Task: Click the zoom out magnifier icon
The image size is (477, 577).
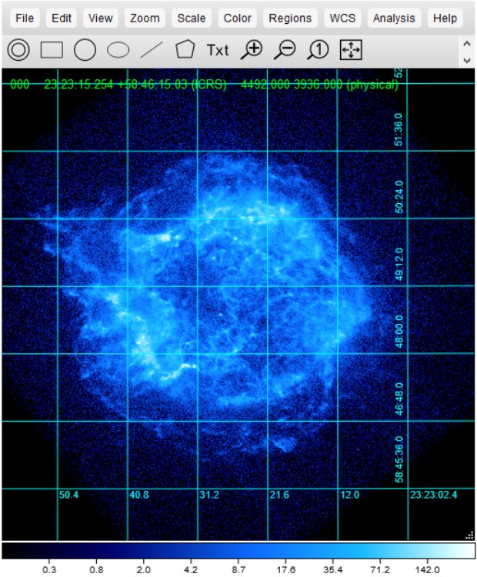Action: (x=285, y=50)
